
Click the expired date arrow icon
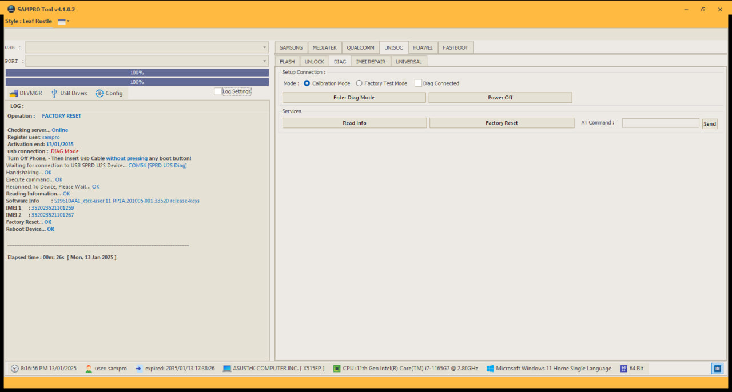click(138, 369)
